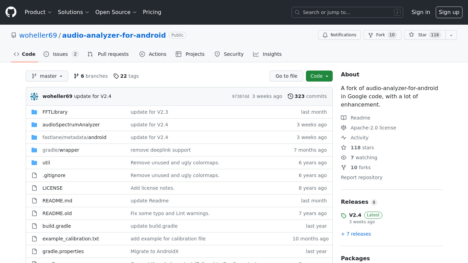468x263 pixels.
Task: Click the scale icon next to Apache-2.0 license
Action: coord(344,128)
